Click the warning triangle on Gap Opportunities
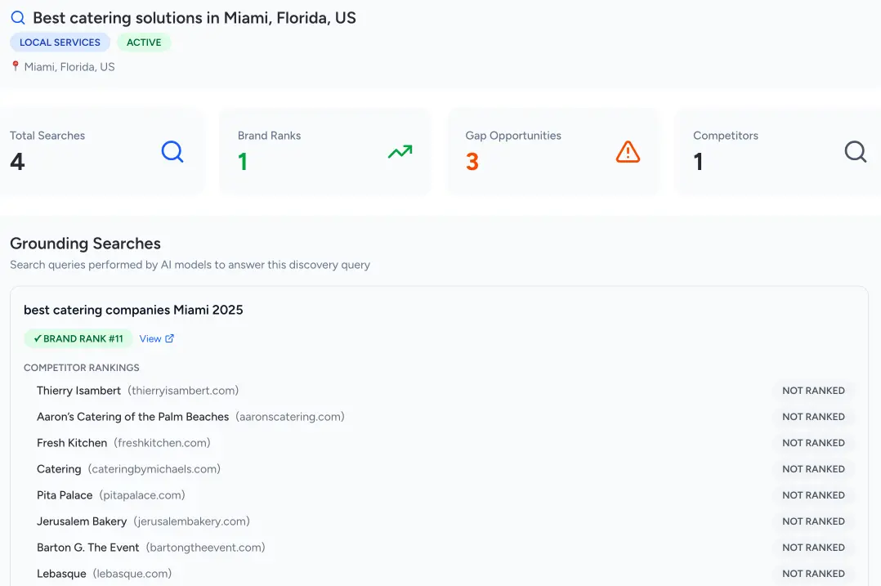This screenshot has height=586, width=881. tap(628, 151)
